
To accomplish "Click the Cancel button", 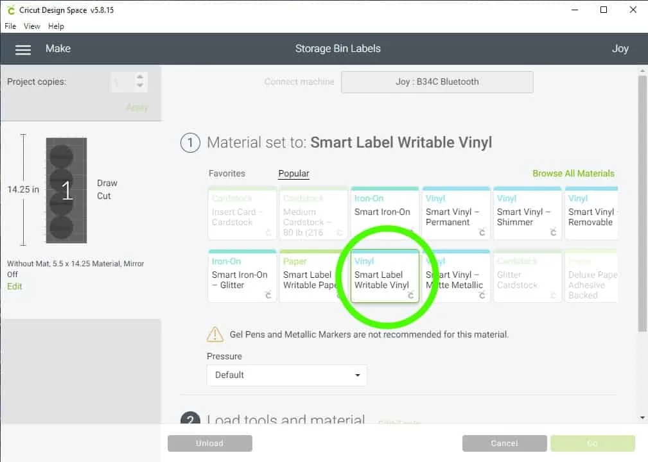I will 505,443.
